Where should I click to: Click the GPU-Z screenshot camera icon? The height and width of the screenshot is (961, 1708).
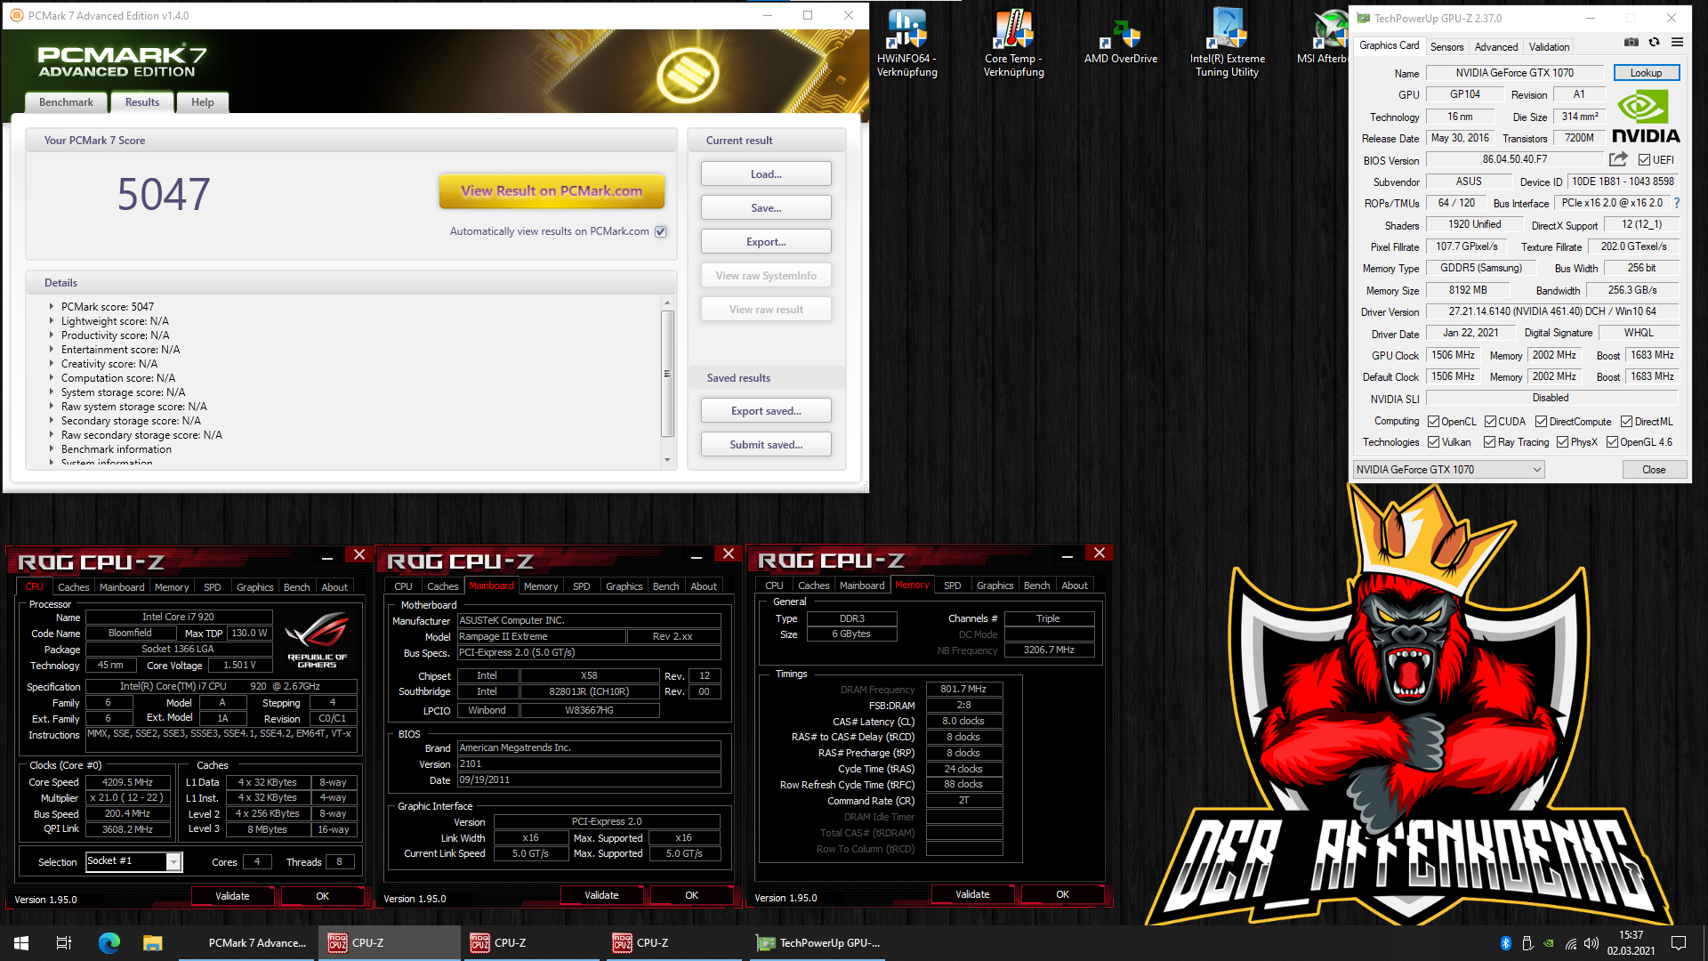pyautogui.click(x=1631, y=42)
